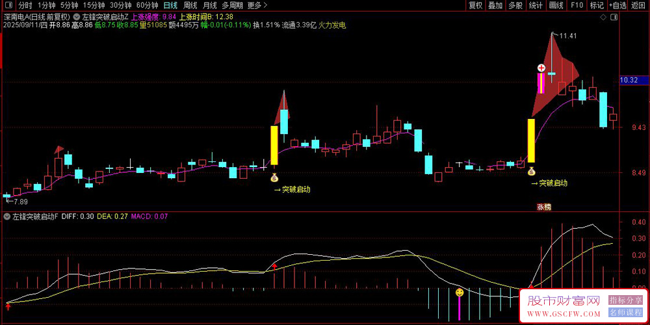Click the DIFF 0.30 value
The width and height of the screenshot is (650, 325).
tap(78, 216)
